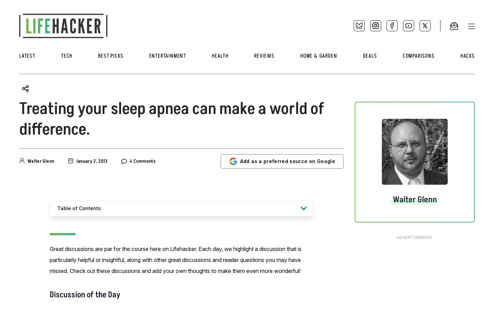Open Walter Glenn link in sidebar card
Screen dimensions: 494x309
(415, 199)
